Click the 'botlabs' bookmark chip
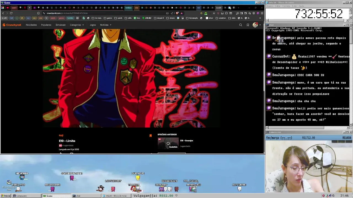353x198 pixels. [x=70, y=18]
